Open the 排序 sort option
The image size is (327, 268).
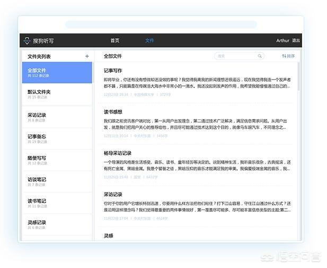288,56
